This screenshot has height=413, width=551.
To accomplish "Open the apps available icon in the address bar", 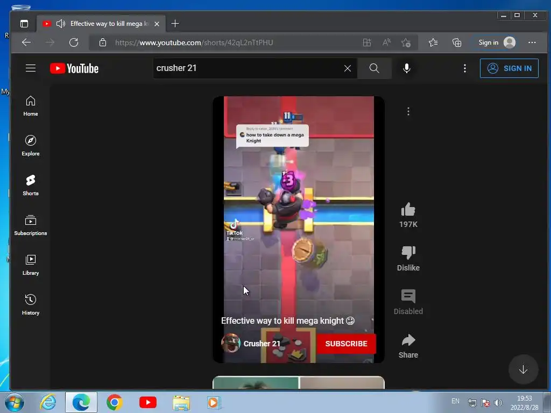I will (367, 42).
